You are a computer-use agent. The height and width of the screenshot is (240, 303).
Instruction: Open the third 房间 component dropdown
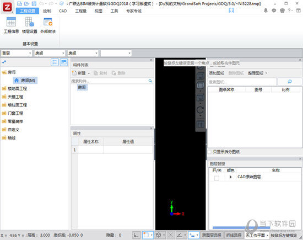[83, 53]
